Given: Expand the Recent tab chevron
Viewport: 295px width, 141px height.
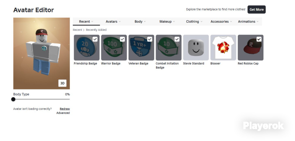Looking at the screenshot, I should pyautogui.click(x=92, y=22).
